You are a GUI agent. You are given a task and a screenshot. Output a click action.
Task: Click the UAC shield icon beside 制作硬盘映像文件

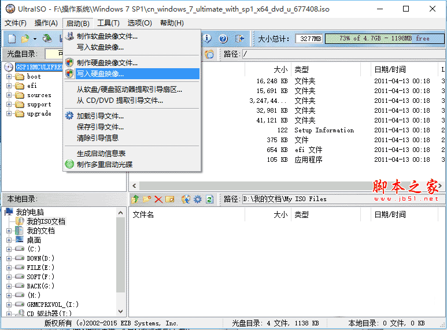[x=69, y=62]
